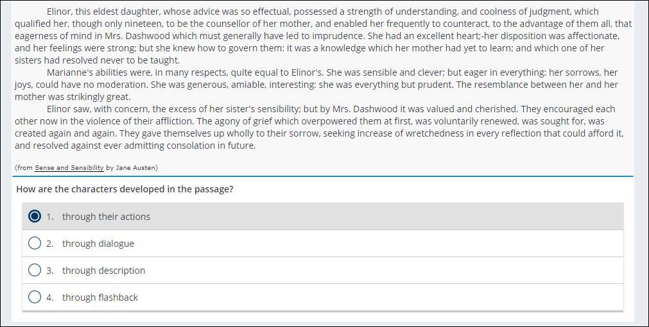Click the paragraph starting 'Marianne's abilities were'
The image size is (649, 327).
[321, 85]
